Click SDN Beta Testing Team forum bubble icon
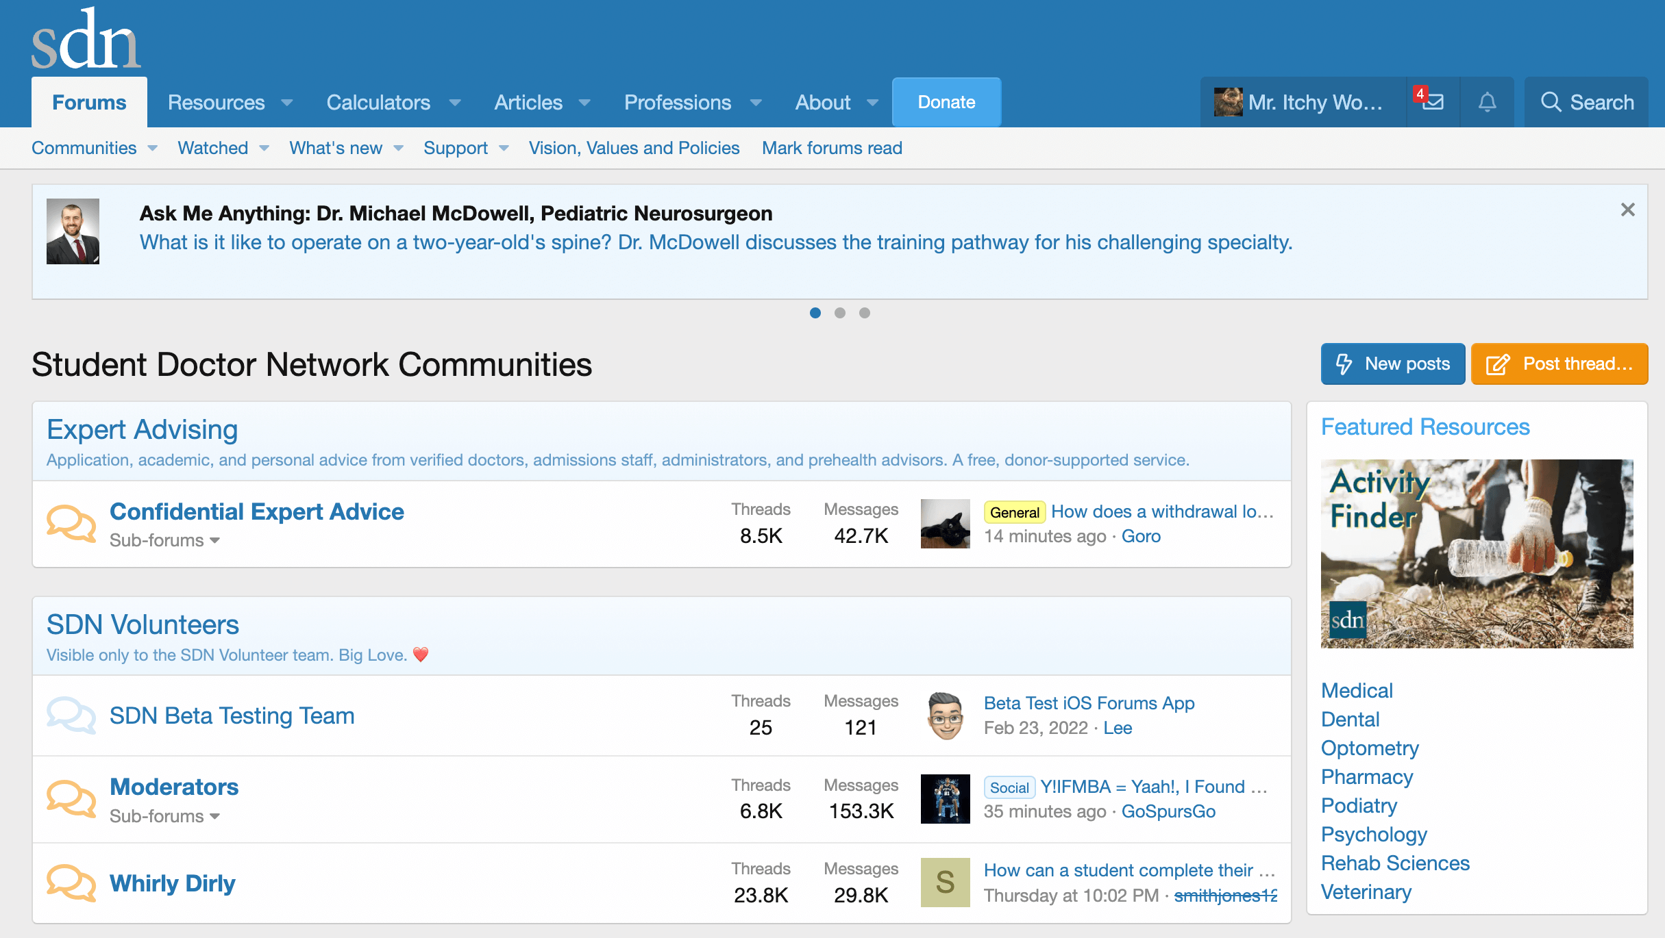 [71, 715]
